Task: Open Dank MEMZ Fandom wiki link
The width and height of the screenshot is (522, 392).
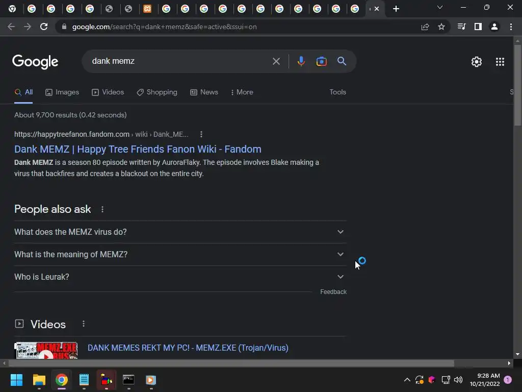Action: pos(138,149)
